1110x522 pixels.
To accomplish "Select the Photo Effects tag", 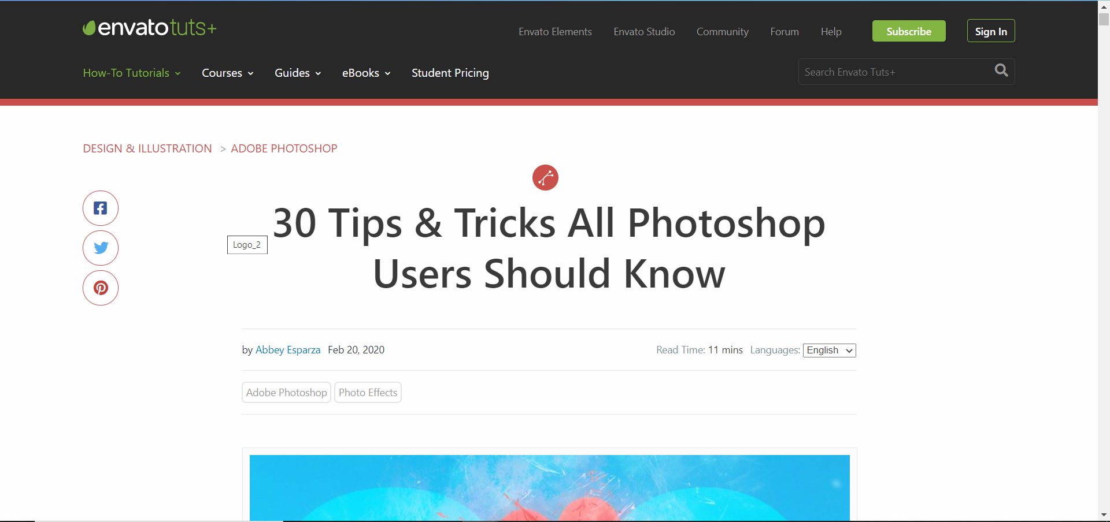I will (368, 393).
